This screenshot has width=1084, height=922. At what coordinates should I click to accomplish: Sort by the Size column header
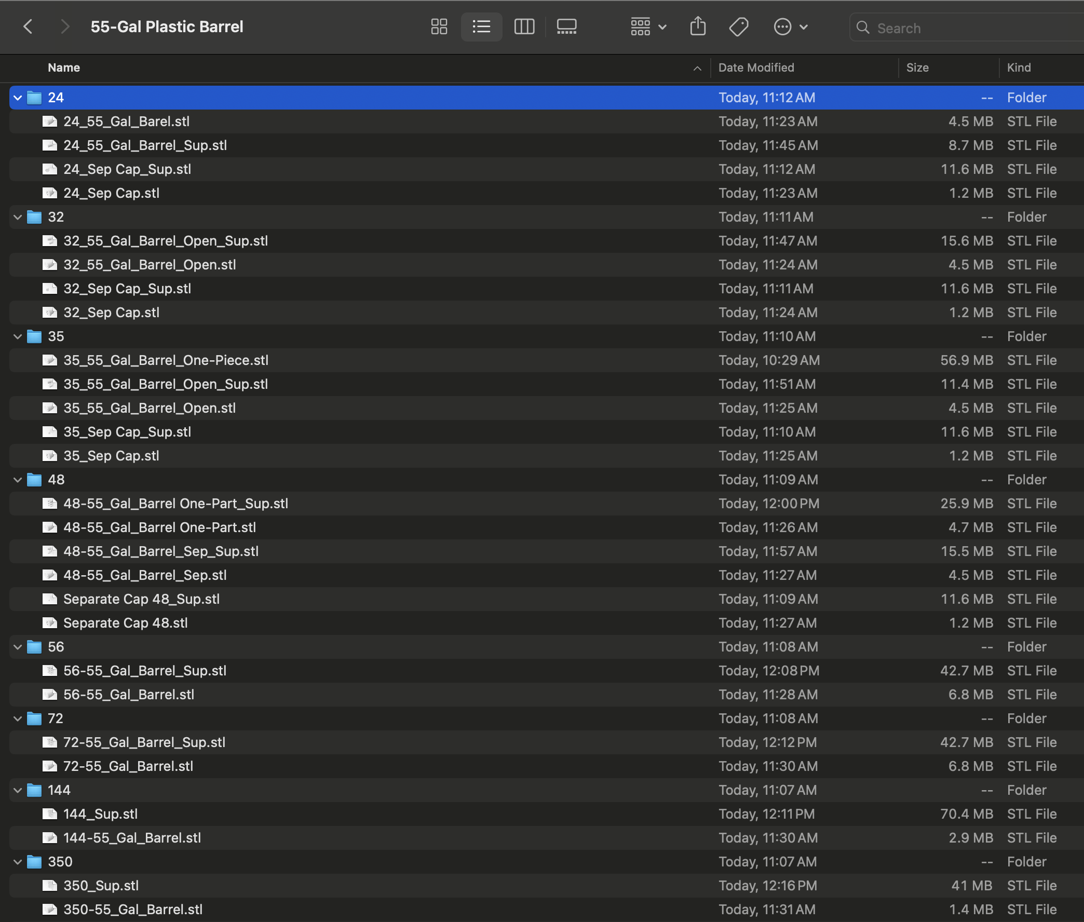coord(917,67)
